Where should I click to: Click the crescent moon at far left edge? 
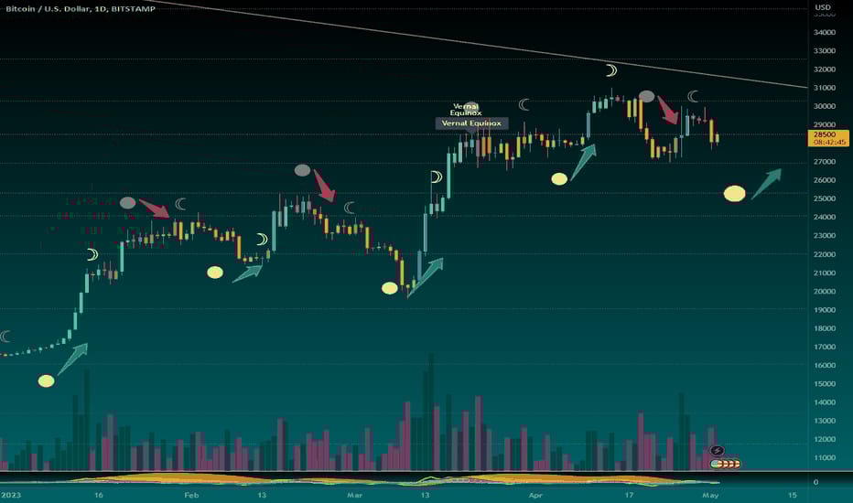[x=5, y=337]
